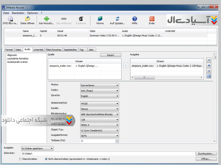Select the Überschreiben radio button
Image resolution: width=221 pixels, height=165 pixels.
coord(20,159)
